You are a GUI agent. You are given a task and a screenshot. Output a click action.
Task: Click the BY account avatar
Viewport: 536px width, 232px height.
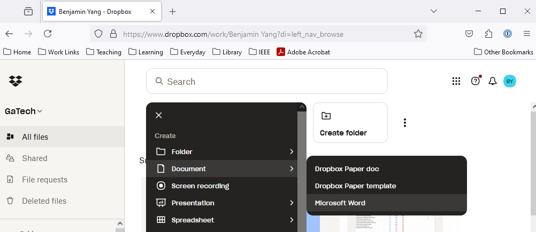[510, 81]
